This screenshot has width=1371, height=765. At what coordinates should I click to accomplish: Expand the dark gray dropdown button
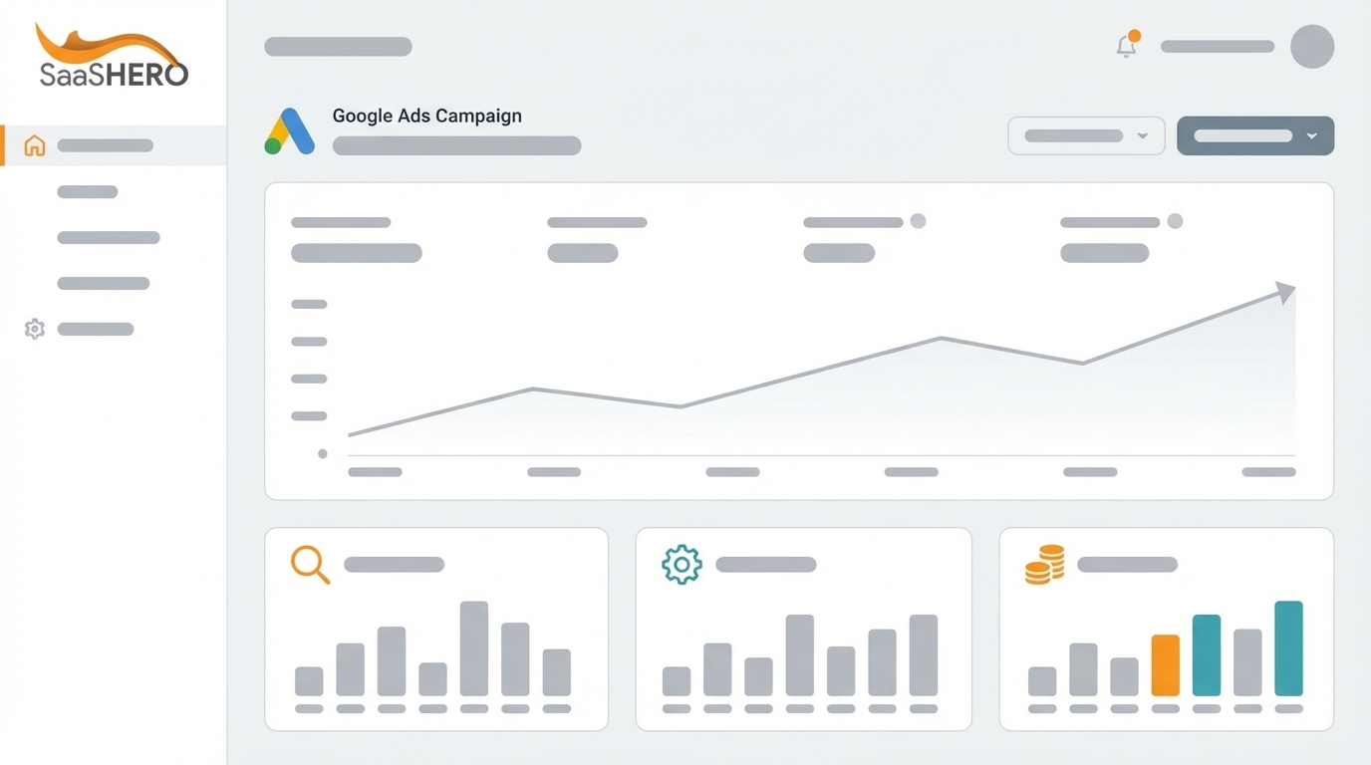pyautogui.click(x=1254, y=135)
